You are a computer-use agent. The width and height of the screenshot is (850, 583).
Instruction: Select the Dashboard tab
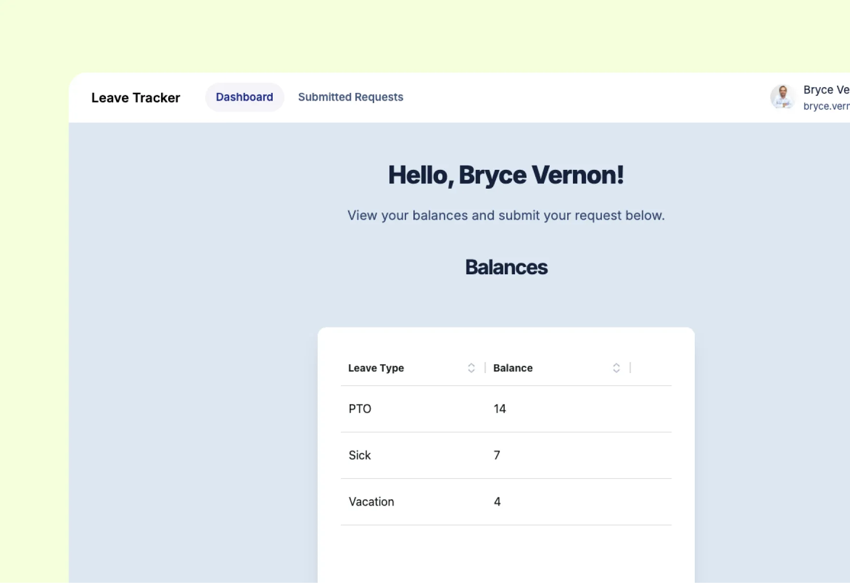244,97
